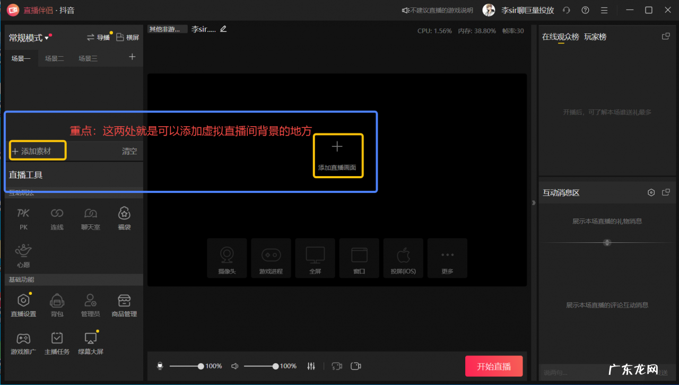Switch to the 场景二 scene tab
679x385 pixels.
[x=54, y=58]
